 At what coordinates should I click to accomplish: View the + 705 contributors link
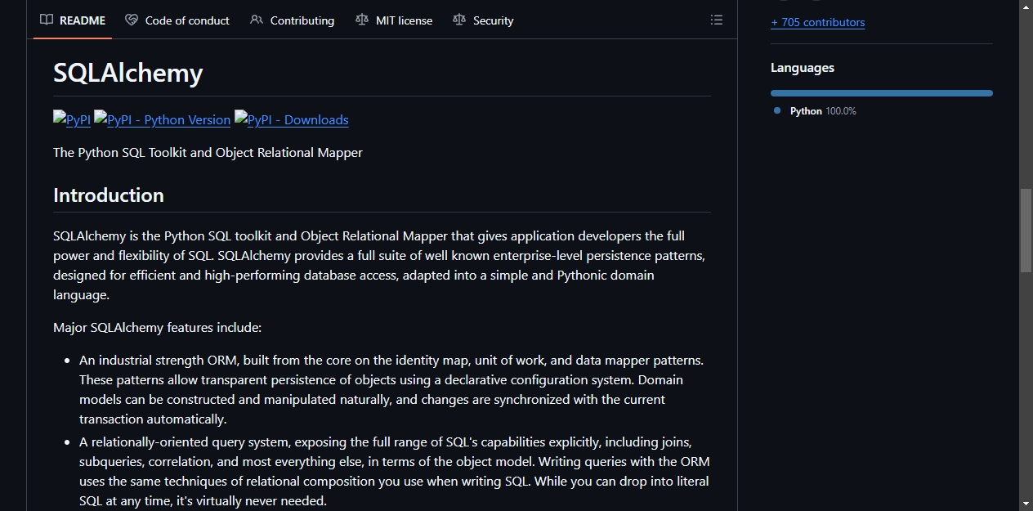click(x=817, y=22)
